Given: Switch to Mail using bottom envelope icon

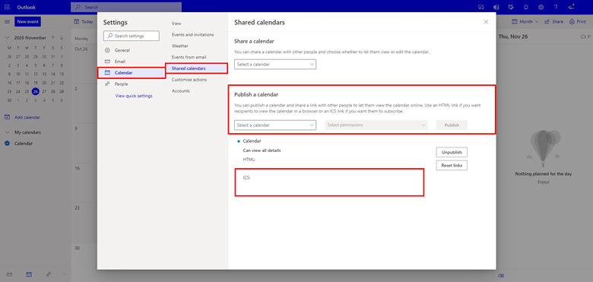Looking at the screenshot, I should click(x=9, y=274).
